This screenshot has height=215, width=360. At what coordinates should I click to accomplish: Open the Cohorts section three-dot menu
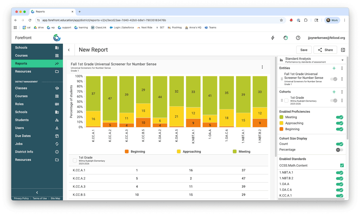pyautogui.click(x=342, y=92)
